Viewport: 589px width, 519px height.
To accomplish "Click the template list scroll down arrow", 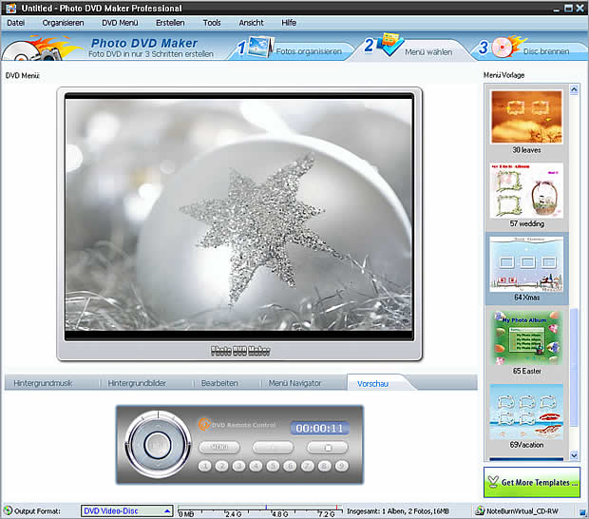I will (x=574, y=455).
